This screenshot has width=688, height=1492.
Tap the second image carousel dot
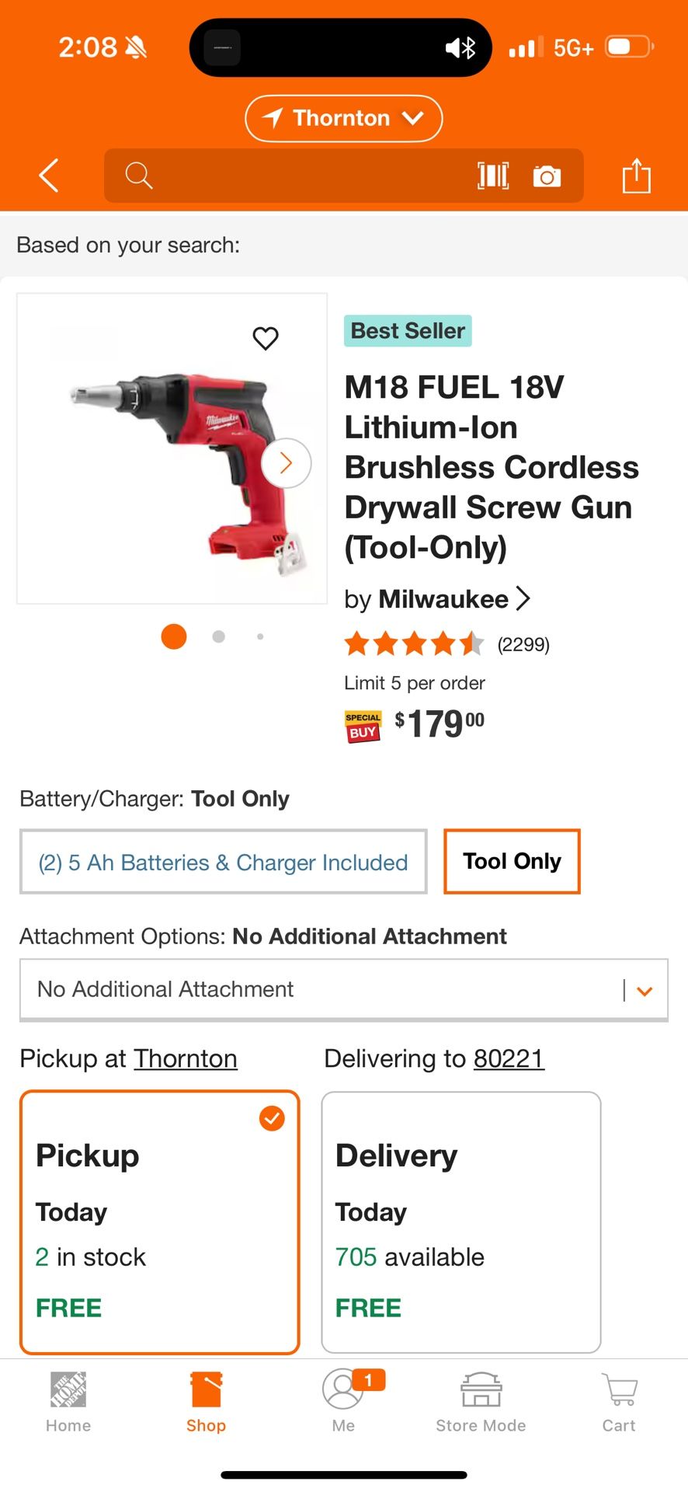218,636
